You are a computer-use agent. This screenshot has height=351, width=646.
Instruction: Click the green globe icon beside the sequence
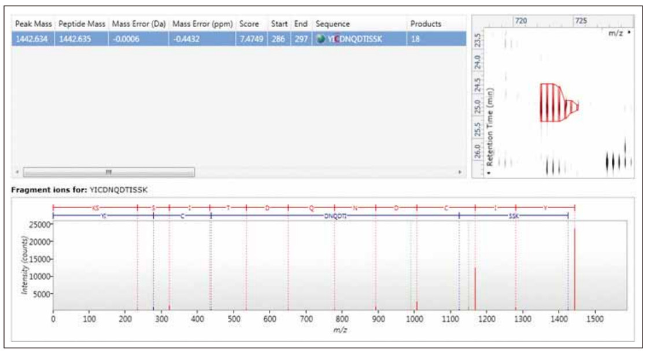tap(320, 39)
